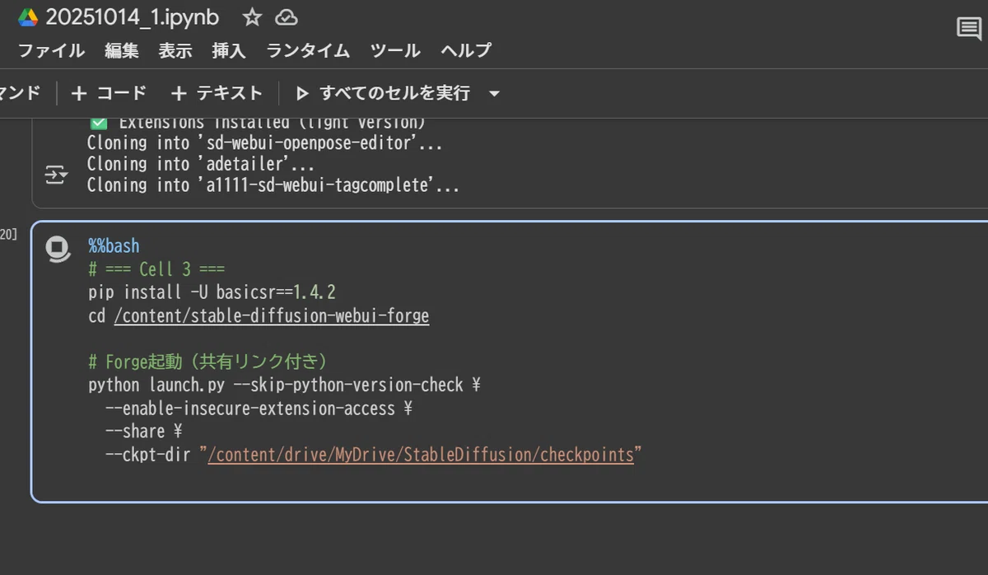Open the ヘルプ menu
The image size is (988, 575).
pos(466,51)
